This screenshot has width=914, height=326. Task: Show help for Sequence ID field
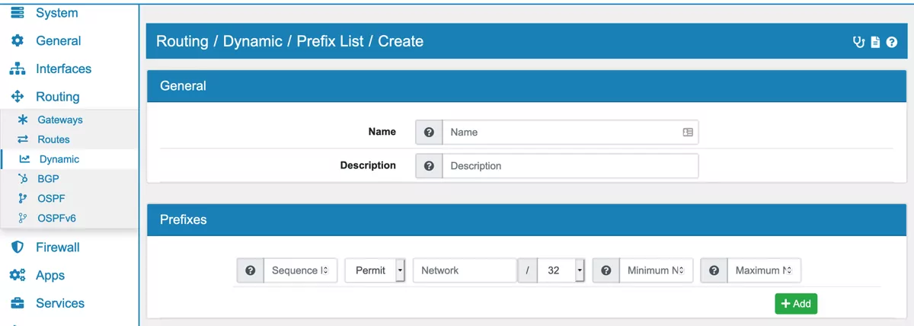click(250, 270)
